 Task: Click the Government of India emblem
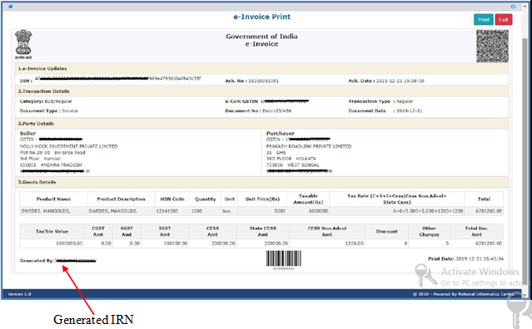pos(23,44)
